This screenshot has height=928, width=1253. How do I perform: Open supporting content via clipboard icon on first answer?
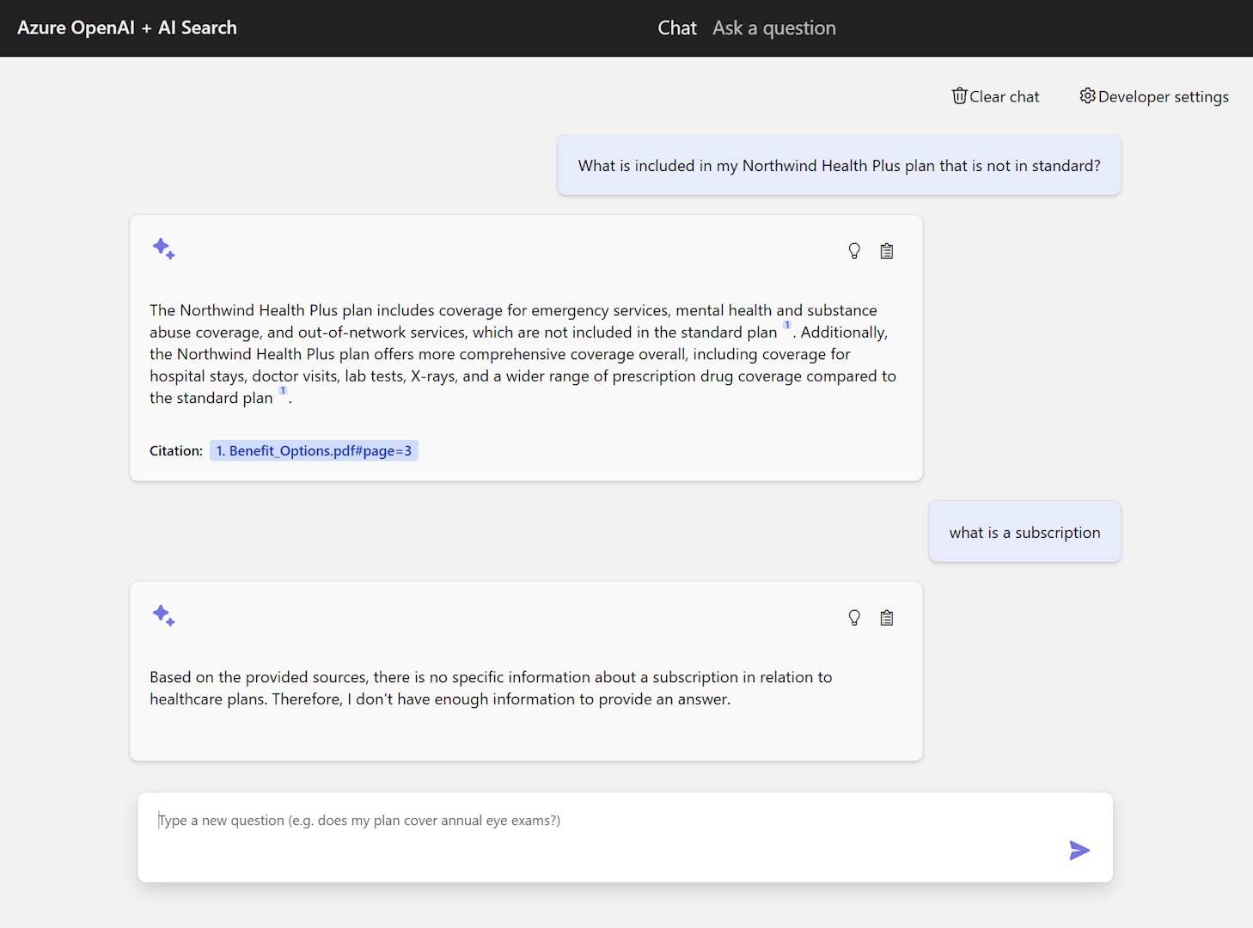click(886, 251)
